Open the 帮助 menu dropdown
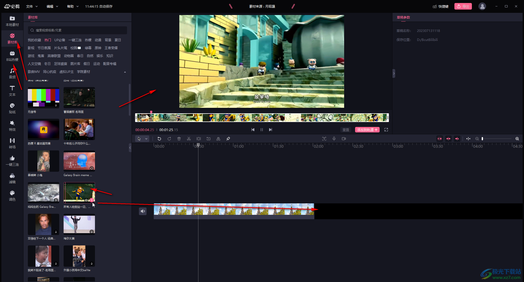Image resolution: width=524 pixels, height=282 pixels. [73, 6]
